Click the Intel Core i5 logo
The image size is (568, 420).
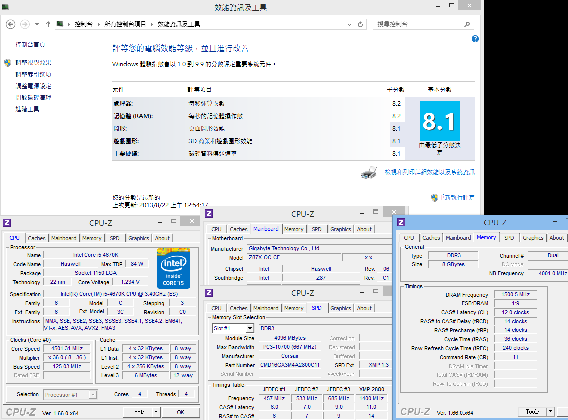(173, 267)
